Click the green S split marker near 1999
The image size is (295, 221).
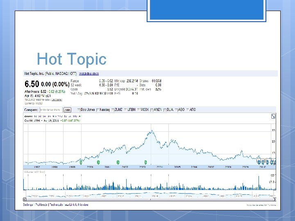point(81,162)
